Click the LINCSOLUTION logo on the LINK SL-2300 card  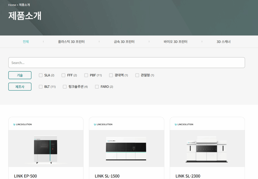[x=184, y=124]
